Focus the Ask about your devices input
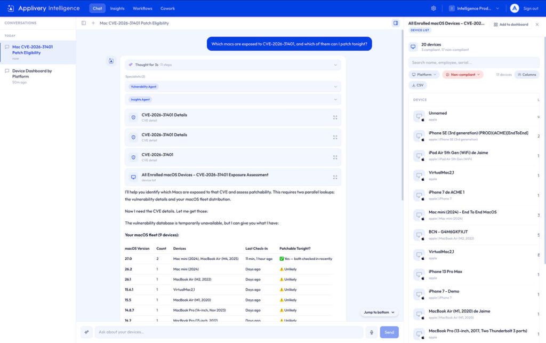Viewport: 546px width, 343px height. click(x=229, y=332)
